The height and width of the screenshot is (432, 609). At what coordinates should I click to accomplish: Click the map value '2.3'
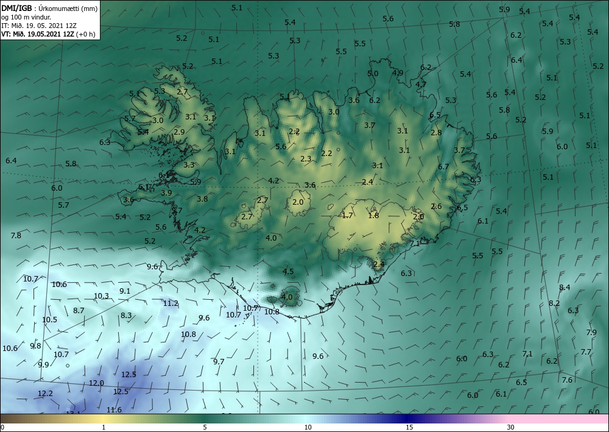click(306, 158)
